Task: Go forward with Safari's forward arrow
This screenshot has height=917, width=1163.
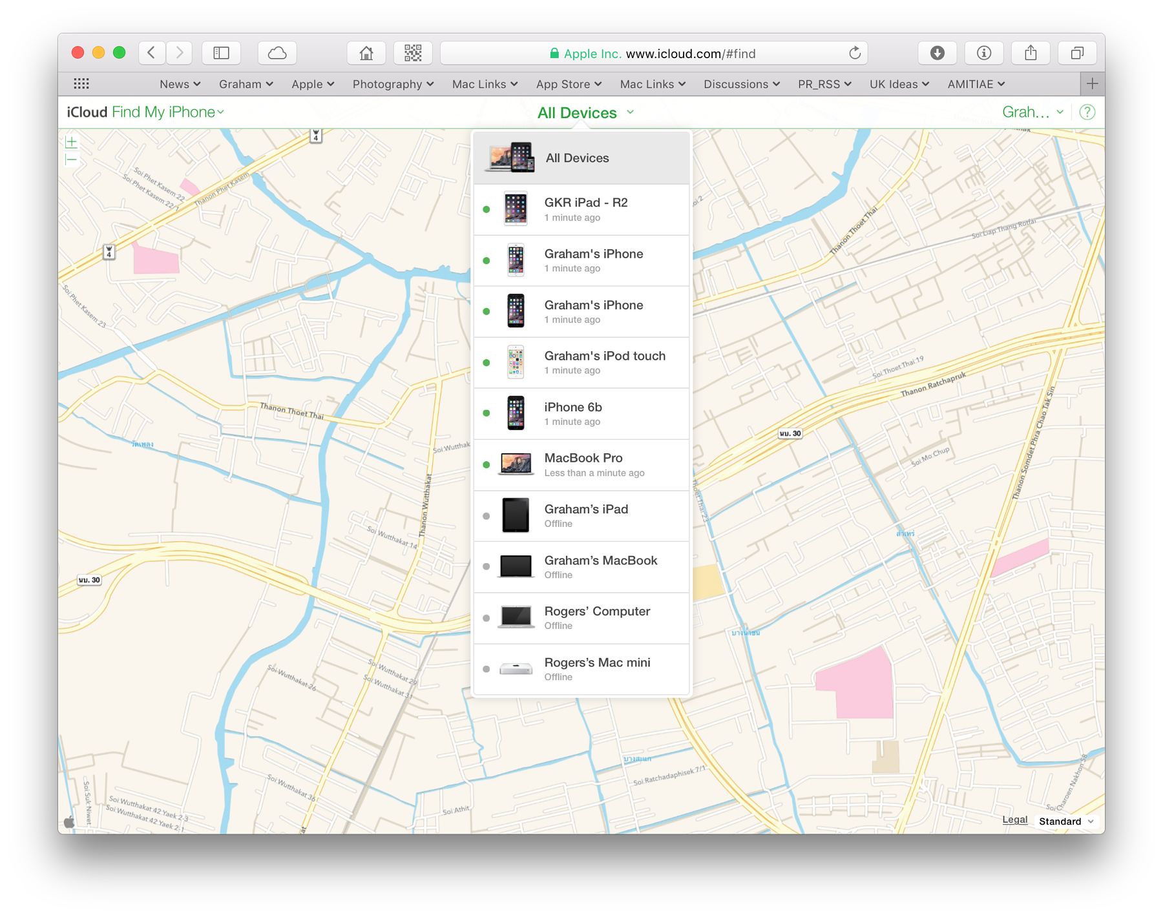Action: (180, 53)
